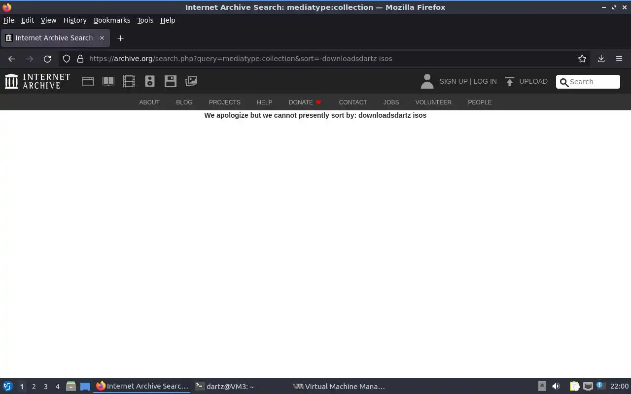Bookmark this page with the star
This screenshot has width=631, height=394.
pos(582,59)
